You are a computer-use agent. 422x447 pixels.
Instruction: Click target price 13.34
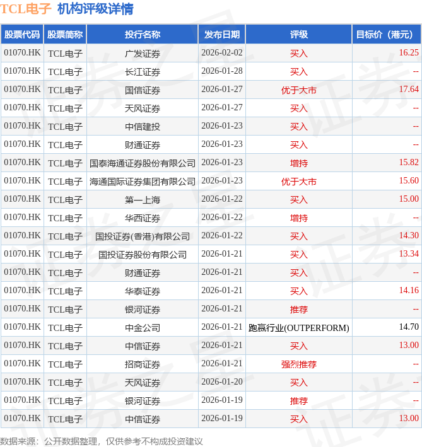pos(409,253)
